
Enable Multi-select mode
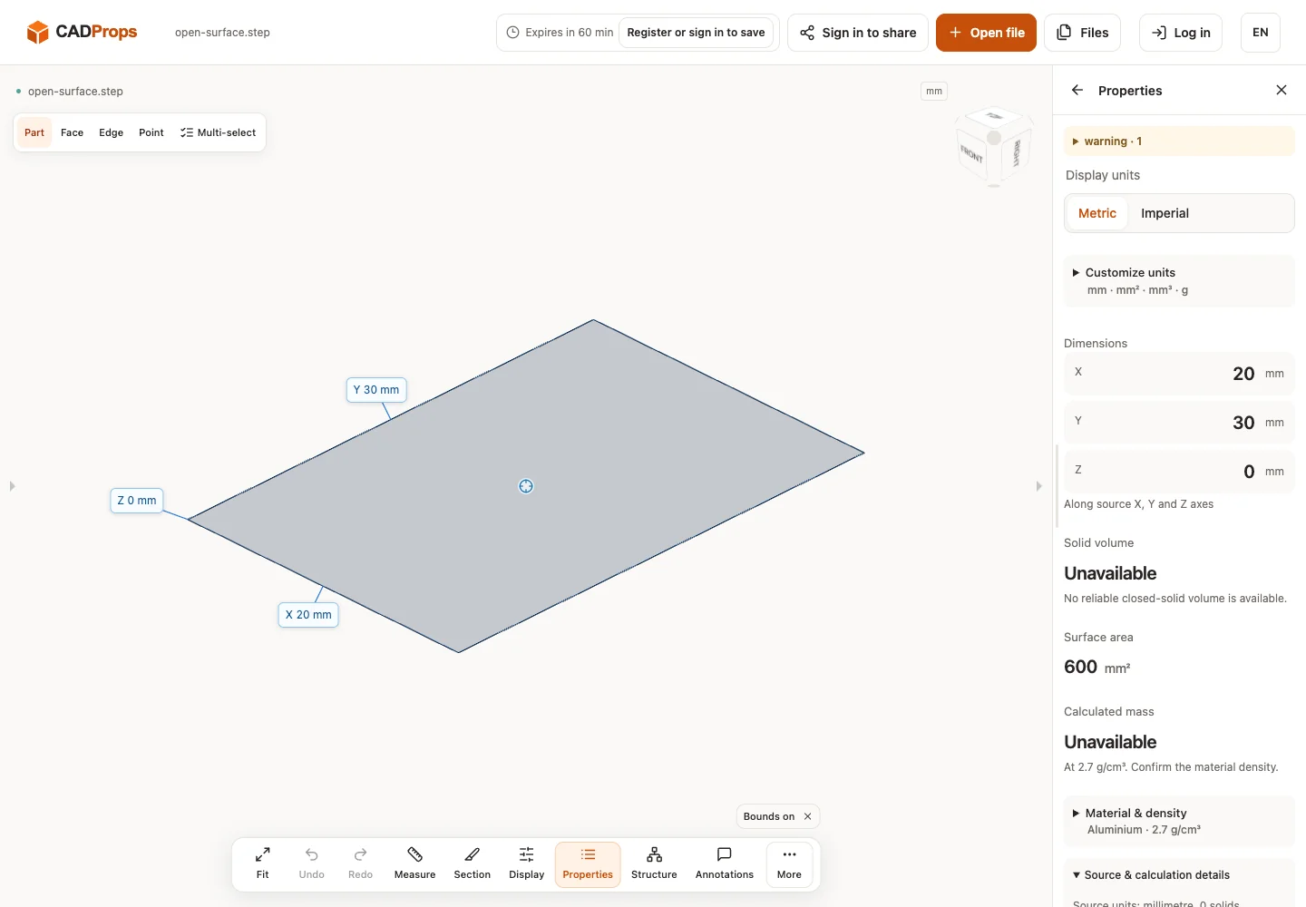tap(218, 132)
